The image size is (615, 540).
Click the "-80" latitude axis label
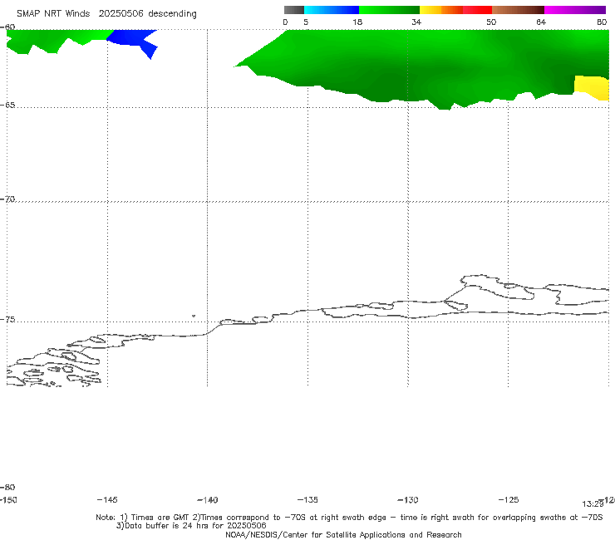click(x=7, y=488)
